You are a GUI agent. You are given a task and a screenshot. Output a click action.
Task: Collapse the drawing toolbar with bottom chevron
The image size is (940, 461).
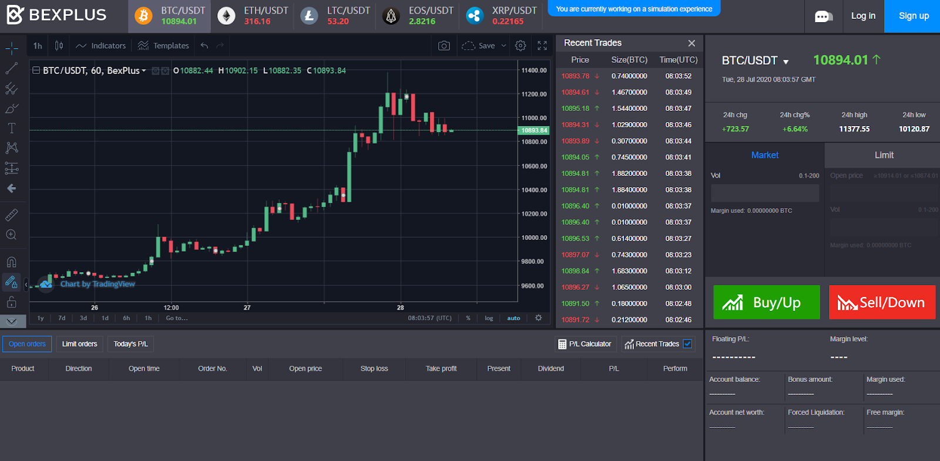[12, 321]
